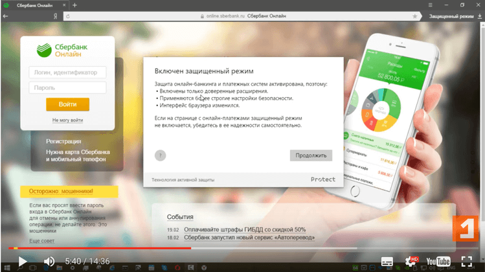Close the Сбербанк Онлайн tab
The image size is (485, 272).
click(64, 5)
